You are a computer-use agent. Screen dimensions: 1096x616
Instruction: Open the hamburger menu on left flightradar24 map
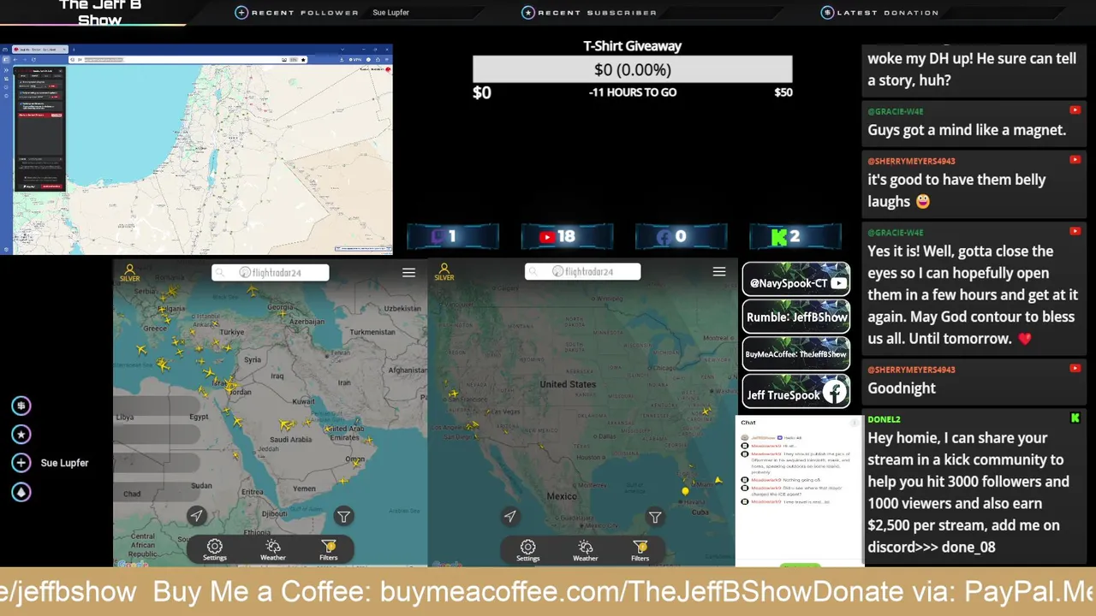(408, 272)
